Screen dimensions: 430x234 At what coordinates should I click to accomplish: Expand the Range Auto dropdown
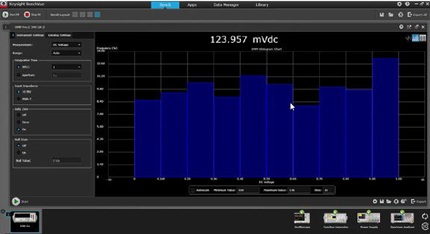point(66,53)
